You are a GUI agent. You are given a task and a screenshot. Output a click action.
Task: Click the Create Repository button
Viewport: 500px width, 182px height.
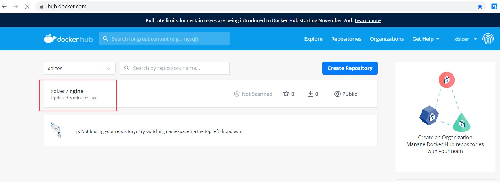point(350,68)
